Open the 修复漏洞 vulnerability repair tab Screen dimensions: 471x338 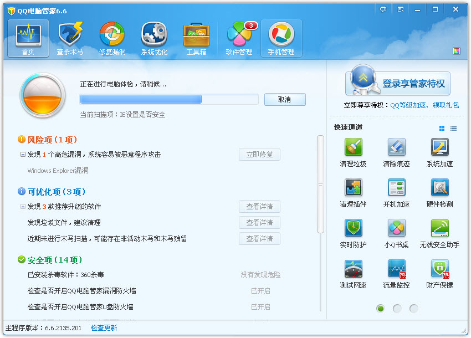click(x=112, y=38)
